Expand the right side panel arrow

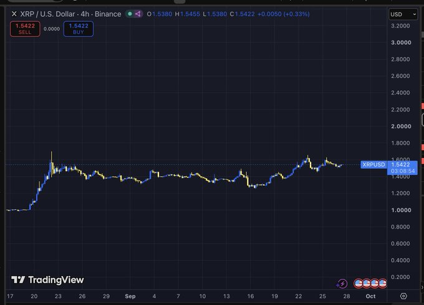422,288
